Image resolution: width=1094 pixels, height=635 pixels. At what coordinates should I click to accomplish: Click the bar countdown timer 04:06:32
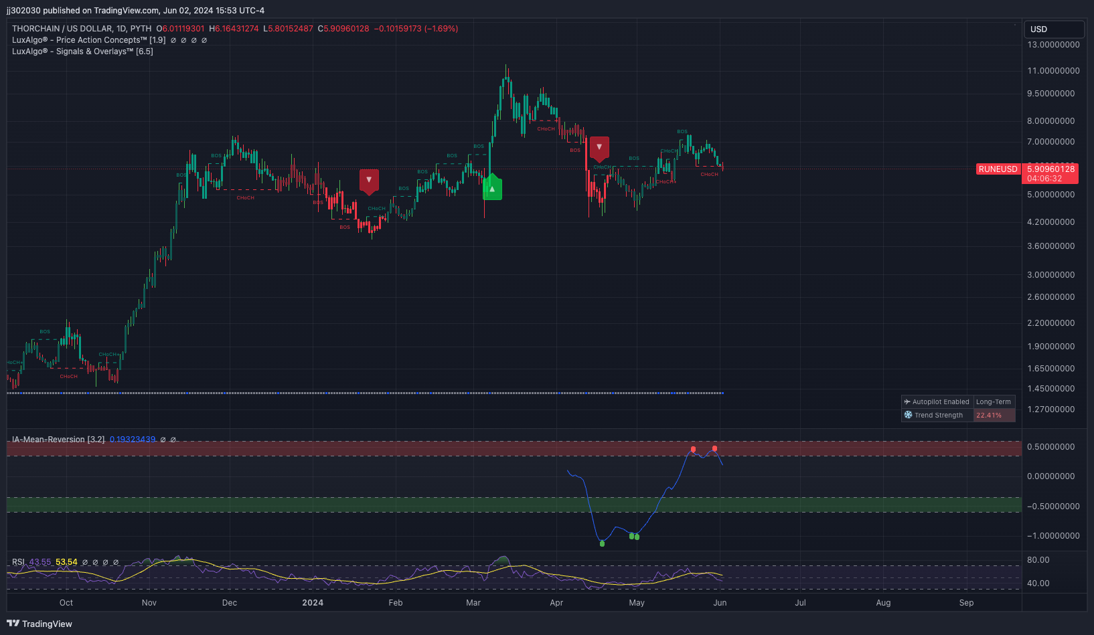click(1044, 179)
